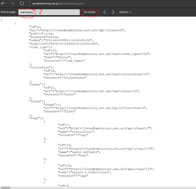
Task: Click the Find on page search field
Action: point(49,12)
